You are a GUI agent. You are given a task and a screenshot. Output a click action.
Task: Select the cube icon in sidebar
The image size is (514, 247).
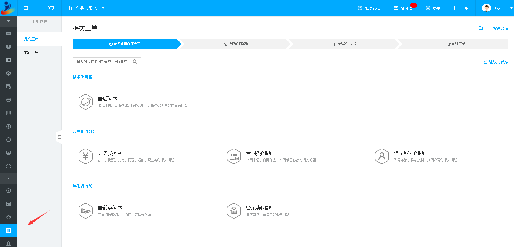[9, 73]
